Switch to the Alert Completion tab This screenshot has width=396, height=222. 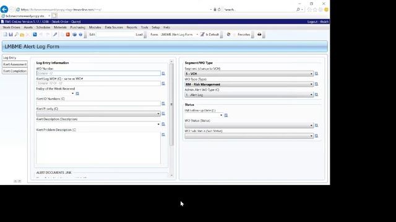pyautogui.click(x=15, y=71)
